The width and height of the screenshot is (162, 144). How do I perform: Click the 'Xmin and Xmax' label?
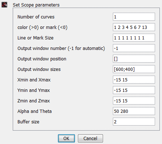(x=34, y=80)
